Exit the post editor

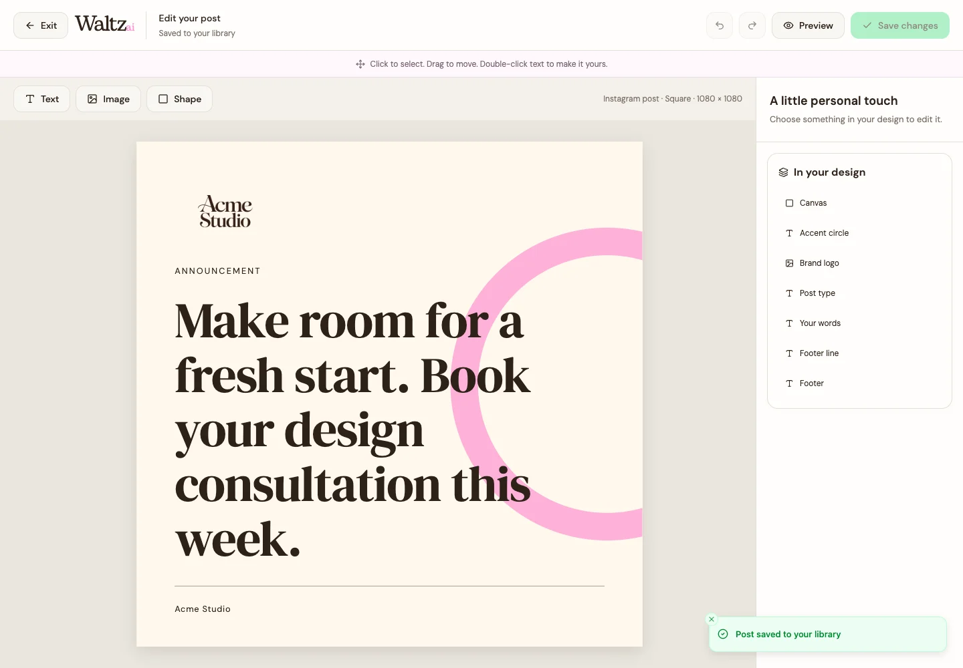[41, 25]
